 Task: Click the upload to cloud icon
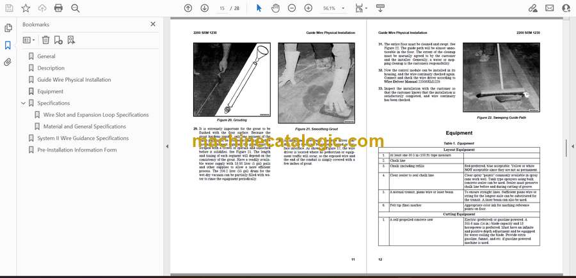pyautogui.click(x=42, y=8)
